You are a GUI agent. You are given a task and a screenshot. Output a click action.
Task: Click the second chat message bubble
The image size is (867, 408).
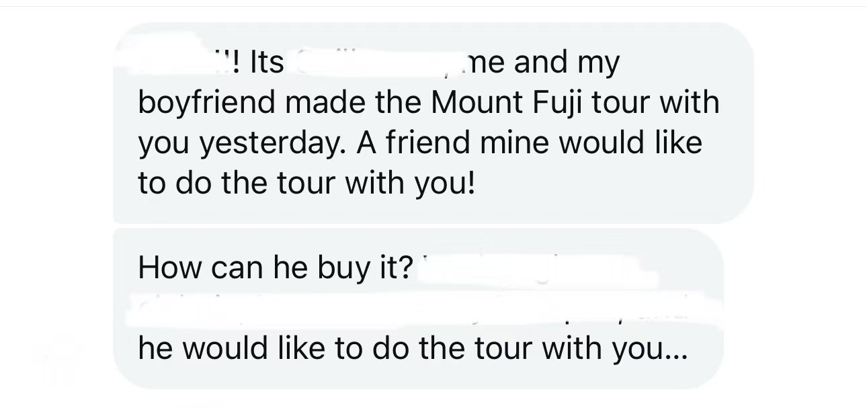point(418,308)
